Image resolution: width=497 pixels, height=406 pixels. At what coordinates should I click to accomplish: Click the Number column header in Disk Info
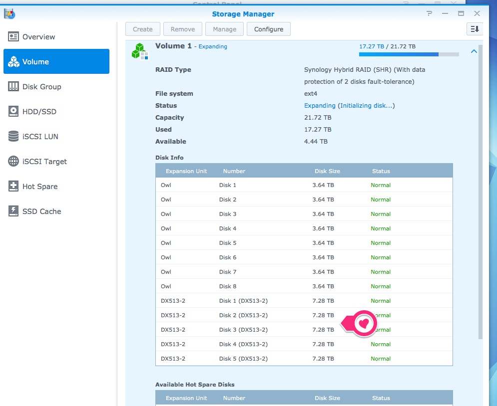click(x=234, y=171)
